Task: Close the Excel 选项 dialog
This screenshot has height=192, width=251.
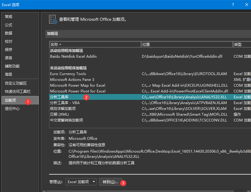Action: [x=247, y=5]
